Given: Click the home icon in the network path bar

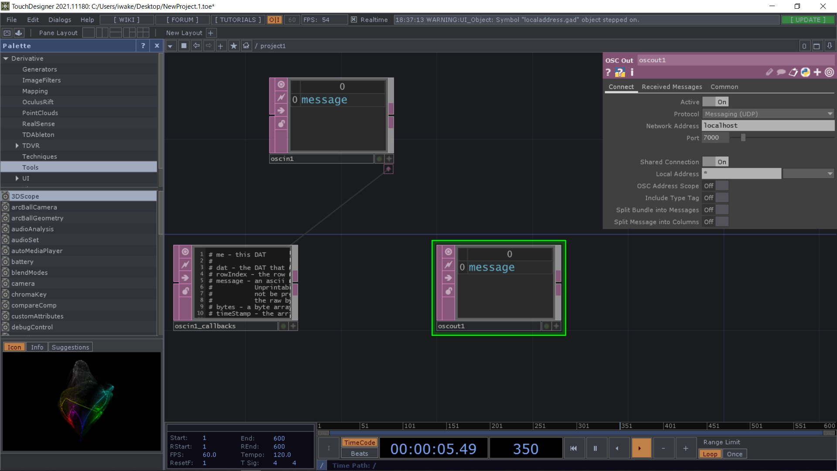Looking at the screenshot, I should click(246, 46).
